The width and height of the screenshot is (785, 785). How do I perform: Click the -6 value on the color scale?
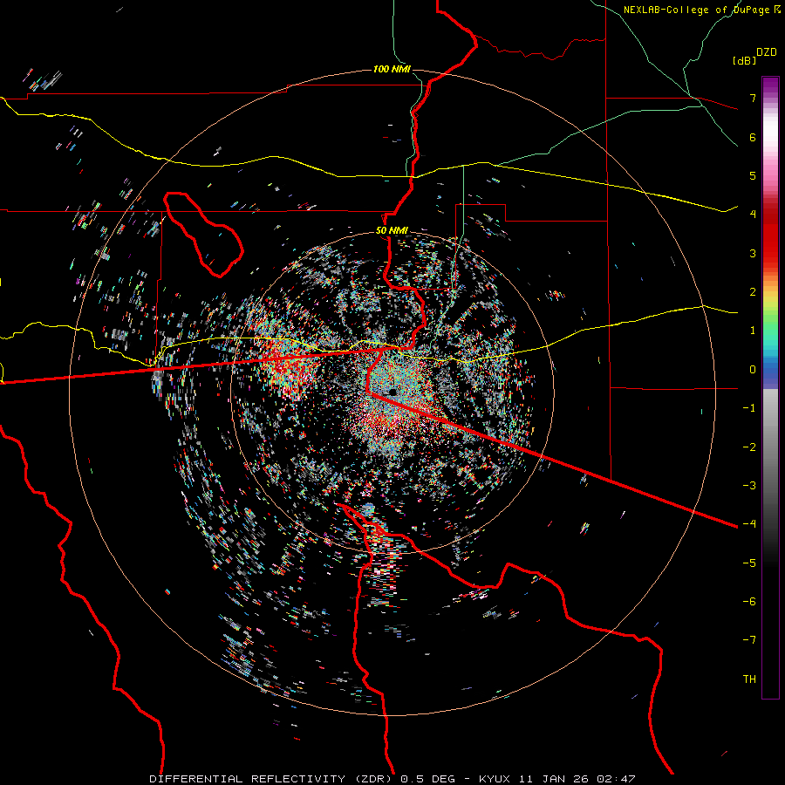(x=749, y=601)
